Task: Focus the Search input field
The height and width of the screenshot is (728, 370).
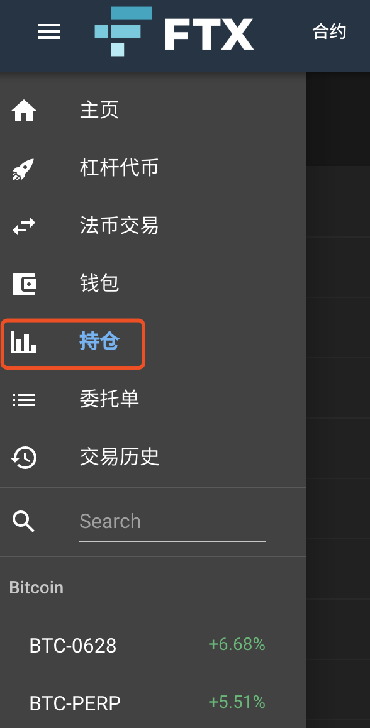Action: coord(172,522)
